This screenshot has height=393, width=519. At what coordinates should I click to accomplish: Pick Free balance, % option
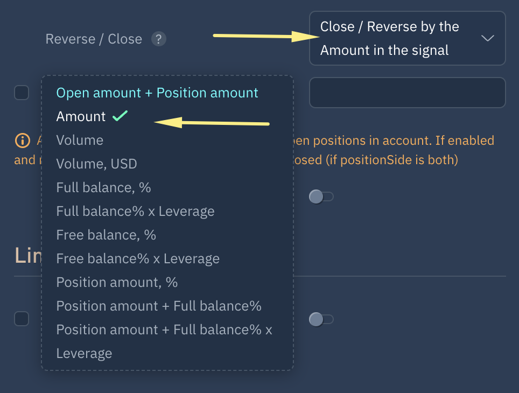[x=106, y=235]
